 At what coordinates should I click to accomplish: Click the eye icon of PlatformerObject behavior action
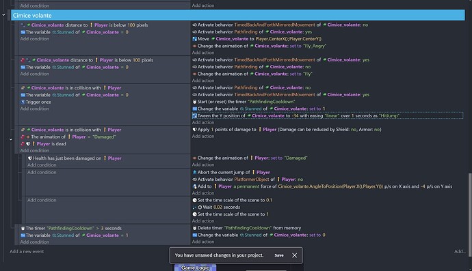tap(194, 180)
